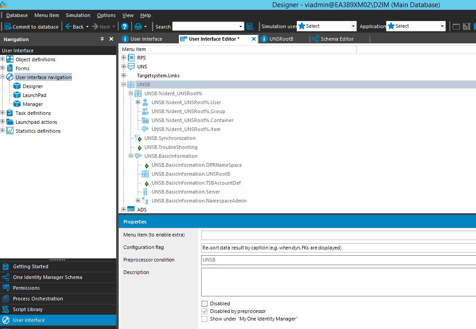This screenshot has height=329, width=476.
Task: Click the UNSB.%Ident_UNSRoot%.Container folder icon
Action: coord(145,120)
